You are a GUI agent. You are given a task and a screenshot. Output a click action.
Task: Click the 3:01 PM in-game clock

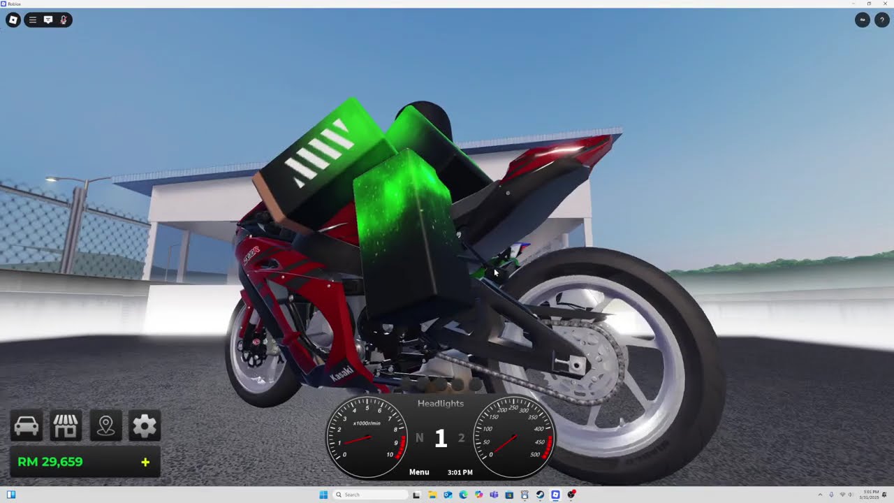coord(460,472)
